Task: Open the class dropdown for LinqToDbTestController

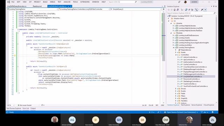Action: pos(84,9)
